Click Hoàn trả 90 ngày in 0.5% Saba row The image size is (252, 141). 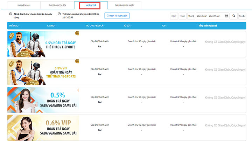coord(183,97)
